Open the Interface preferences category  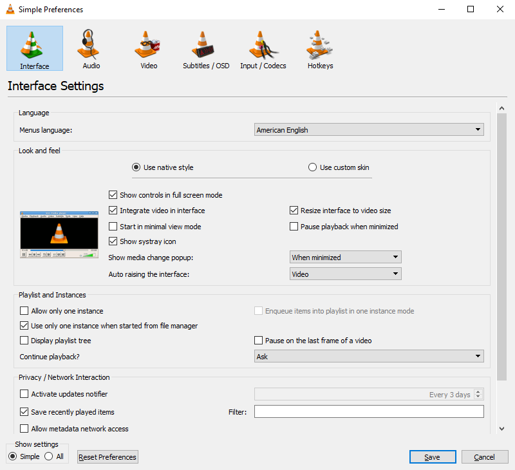click(35, 48)
